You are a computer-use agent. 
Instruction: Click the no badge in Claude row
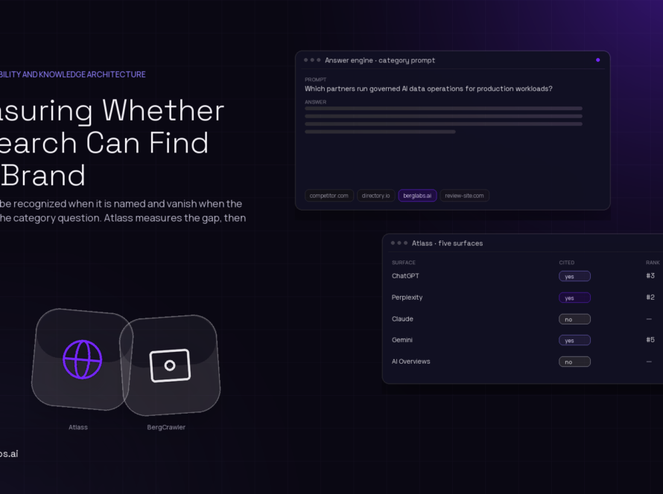[574, 319]
